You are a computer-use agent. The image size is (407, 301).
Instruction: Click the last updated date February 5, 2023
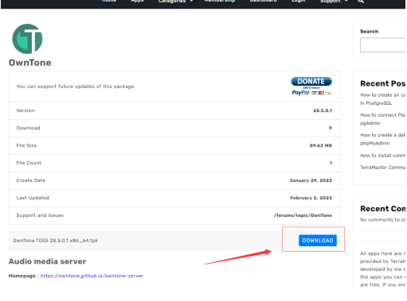pos(311,198)
